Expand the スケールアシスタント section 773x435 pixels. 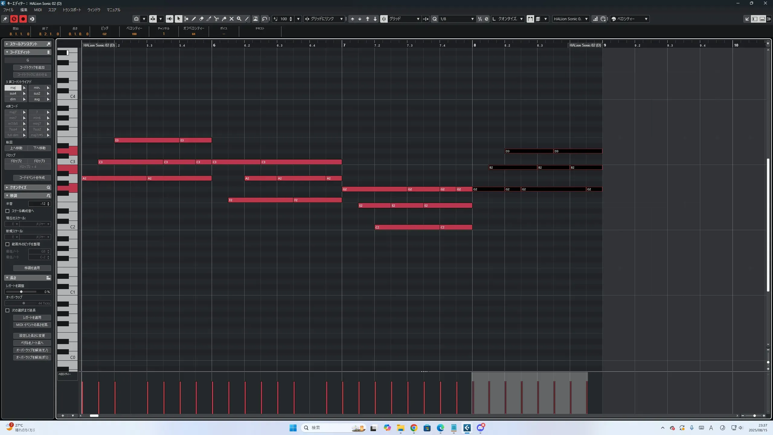point(7,44)
